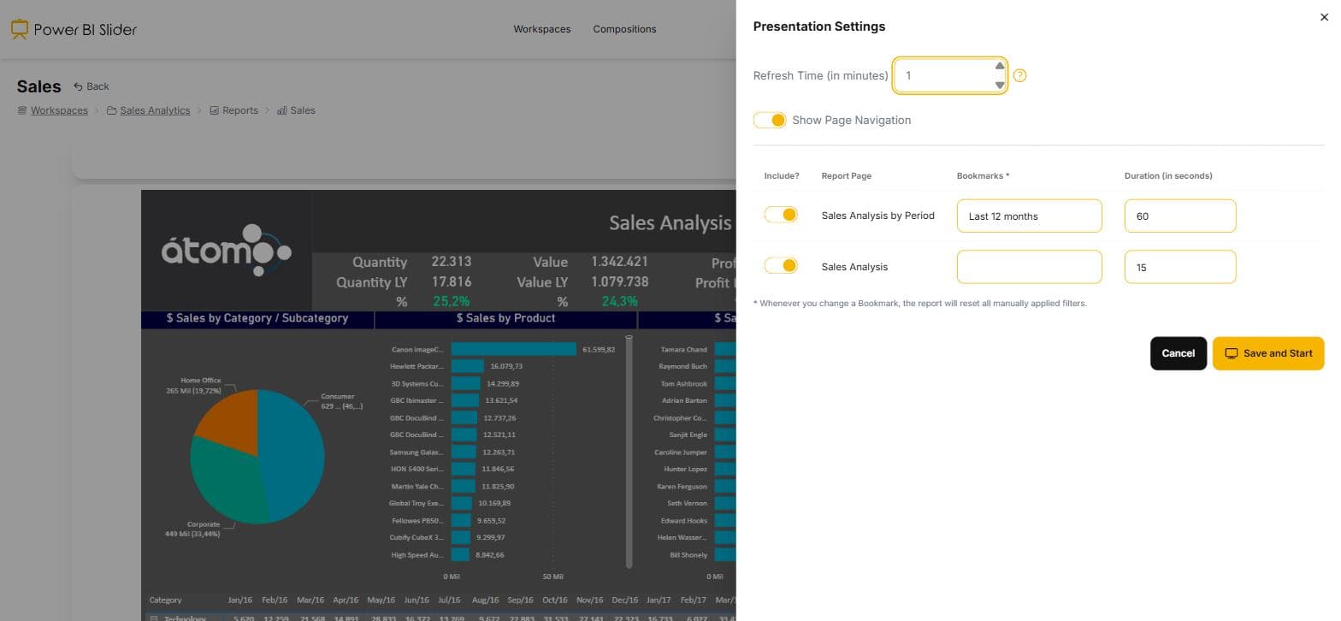Click Save and Start button

coord(1268,353)
